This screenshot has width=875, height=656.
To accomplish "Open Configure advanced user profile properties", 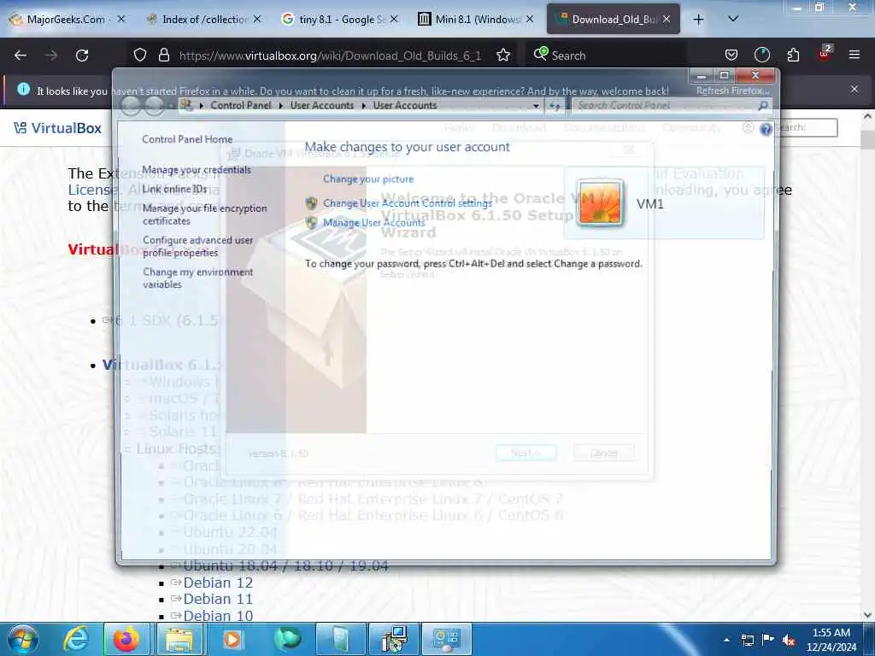I will pyautogui.click(x=197, y=247).
